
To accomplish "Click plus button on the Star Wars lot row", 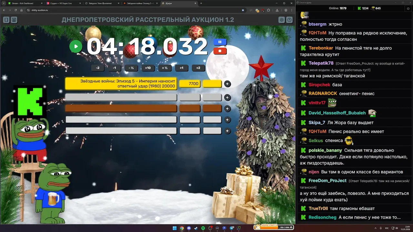I will tap(227, 84).
